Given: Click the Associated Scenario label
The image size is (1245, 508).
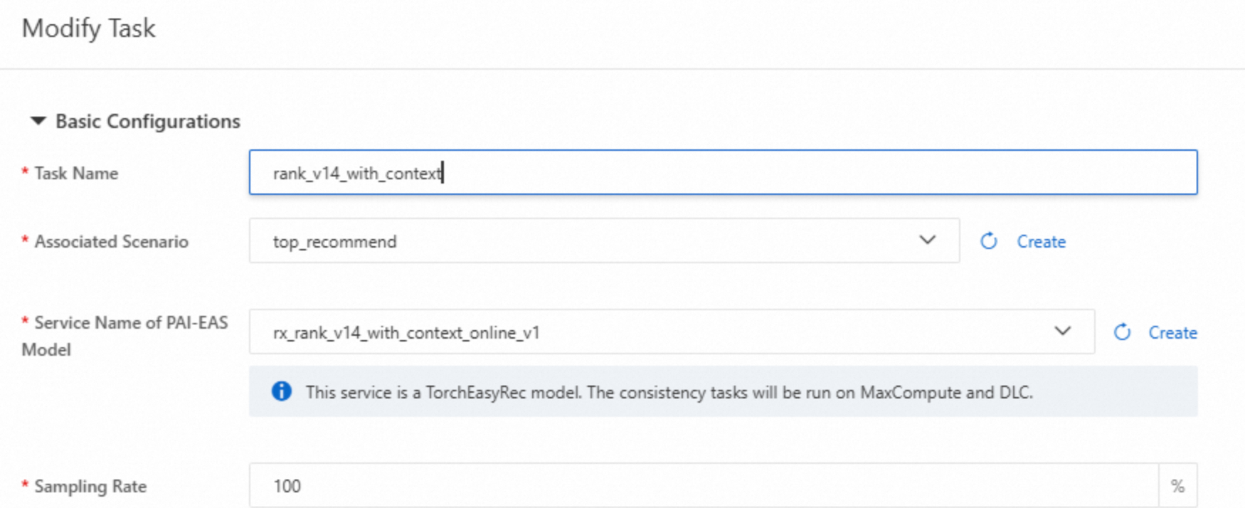Looking at the screenshot, I should 111,242.
